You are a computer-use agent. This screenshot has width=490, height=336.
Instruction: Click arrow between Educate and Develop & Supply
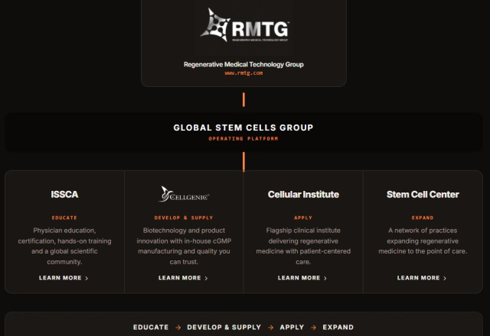[178, 328]
